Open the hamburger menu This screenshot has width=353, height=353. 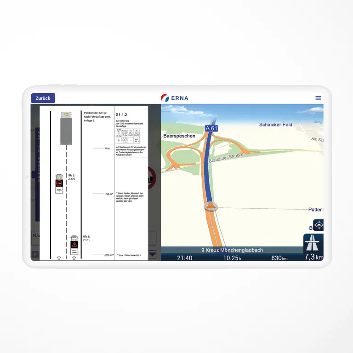click(318, 98)
